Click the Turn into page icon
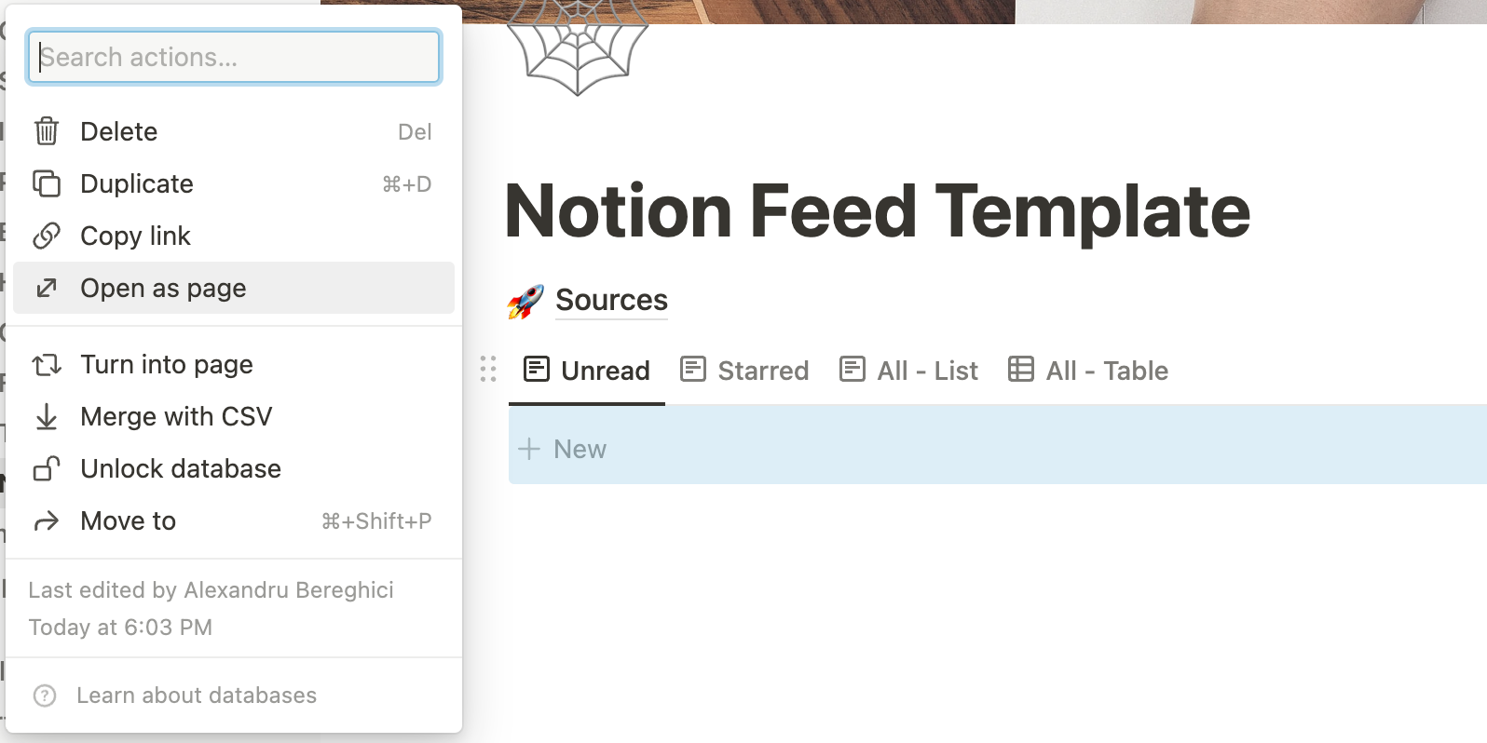The height and width of the screenshot is (743, 1487). tap(47, 364)
